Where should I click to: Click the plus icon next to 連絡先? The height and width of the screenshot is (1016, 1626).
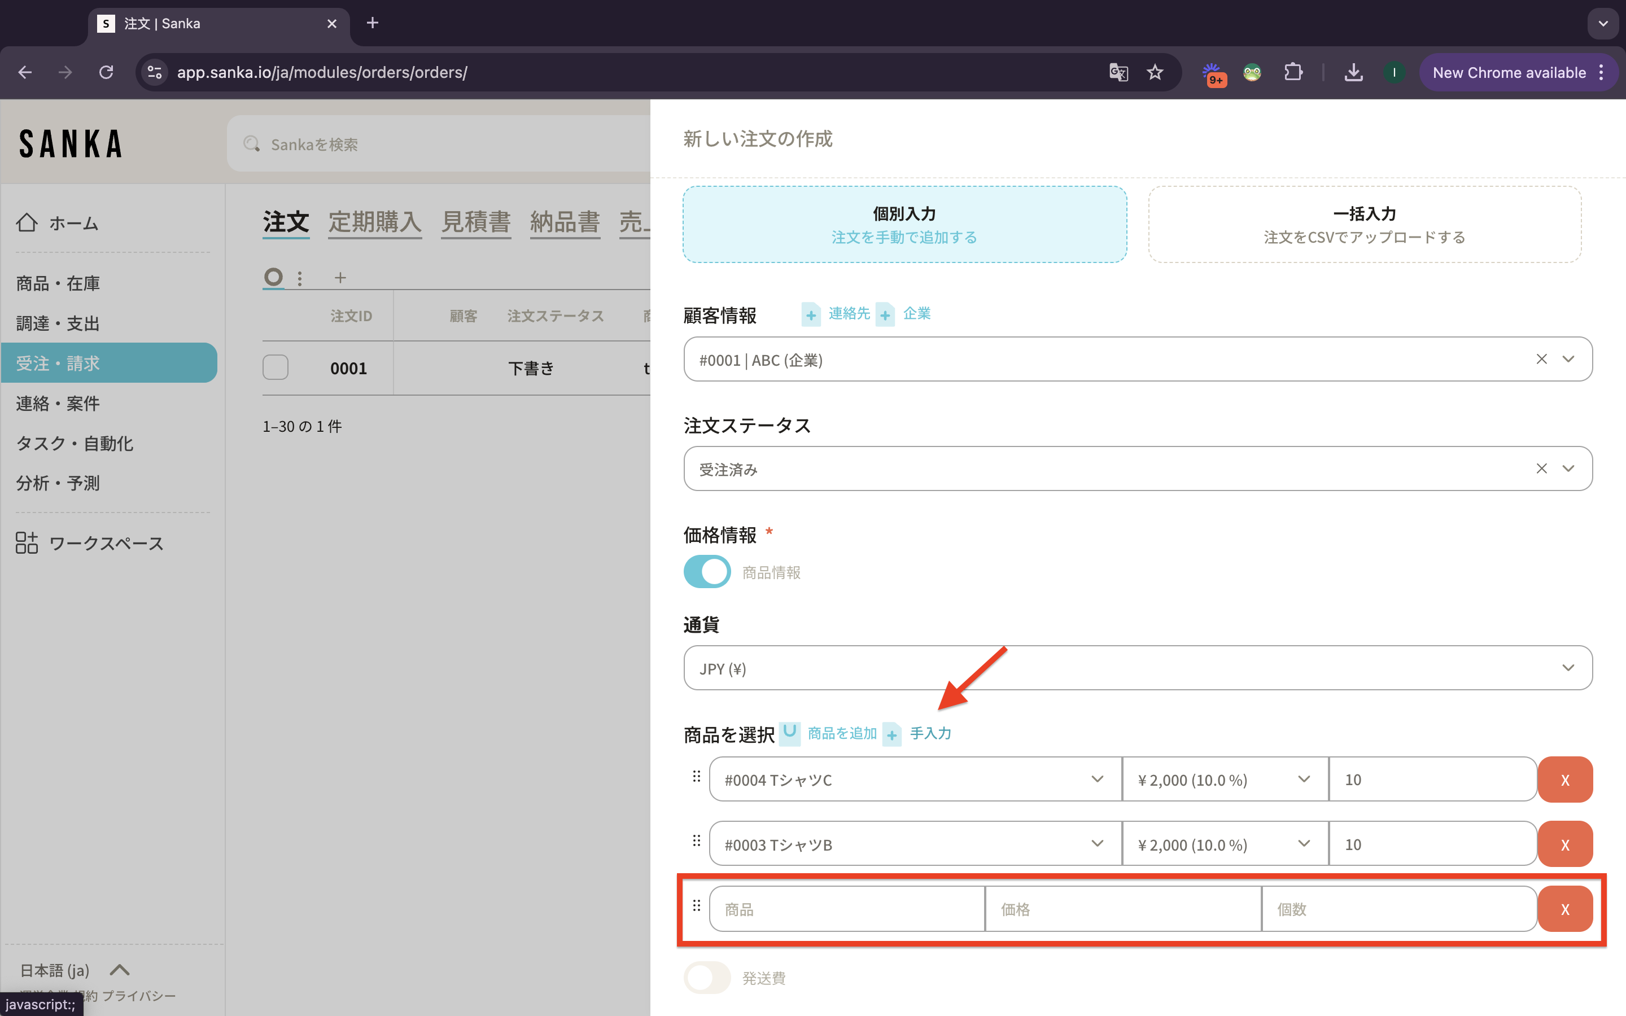coord(811,314)
